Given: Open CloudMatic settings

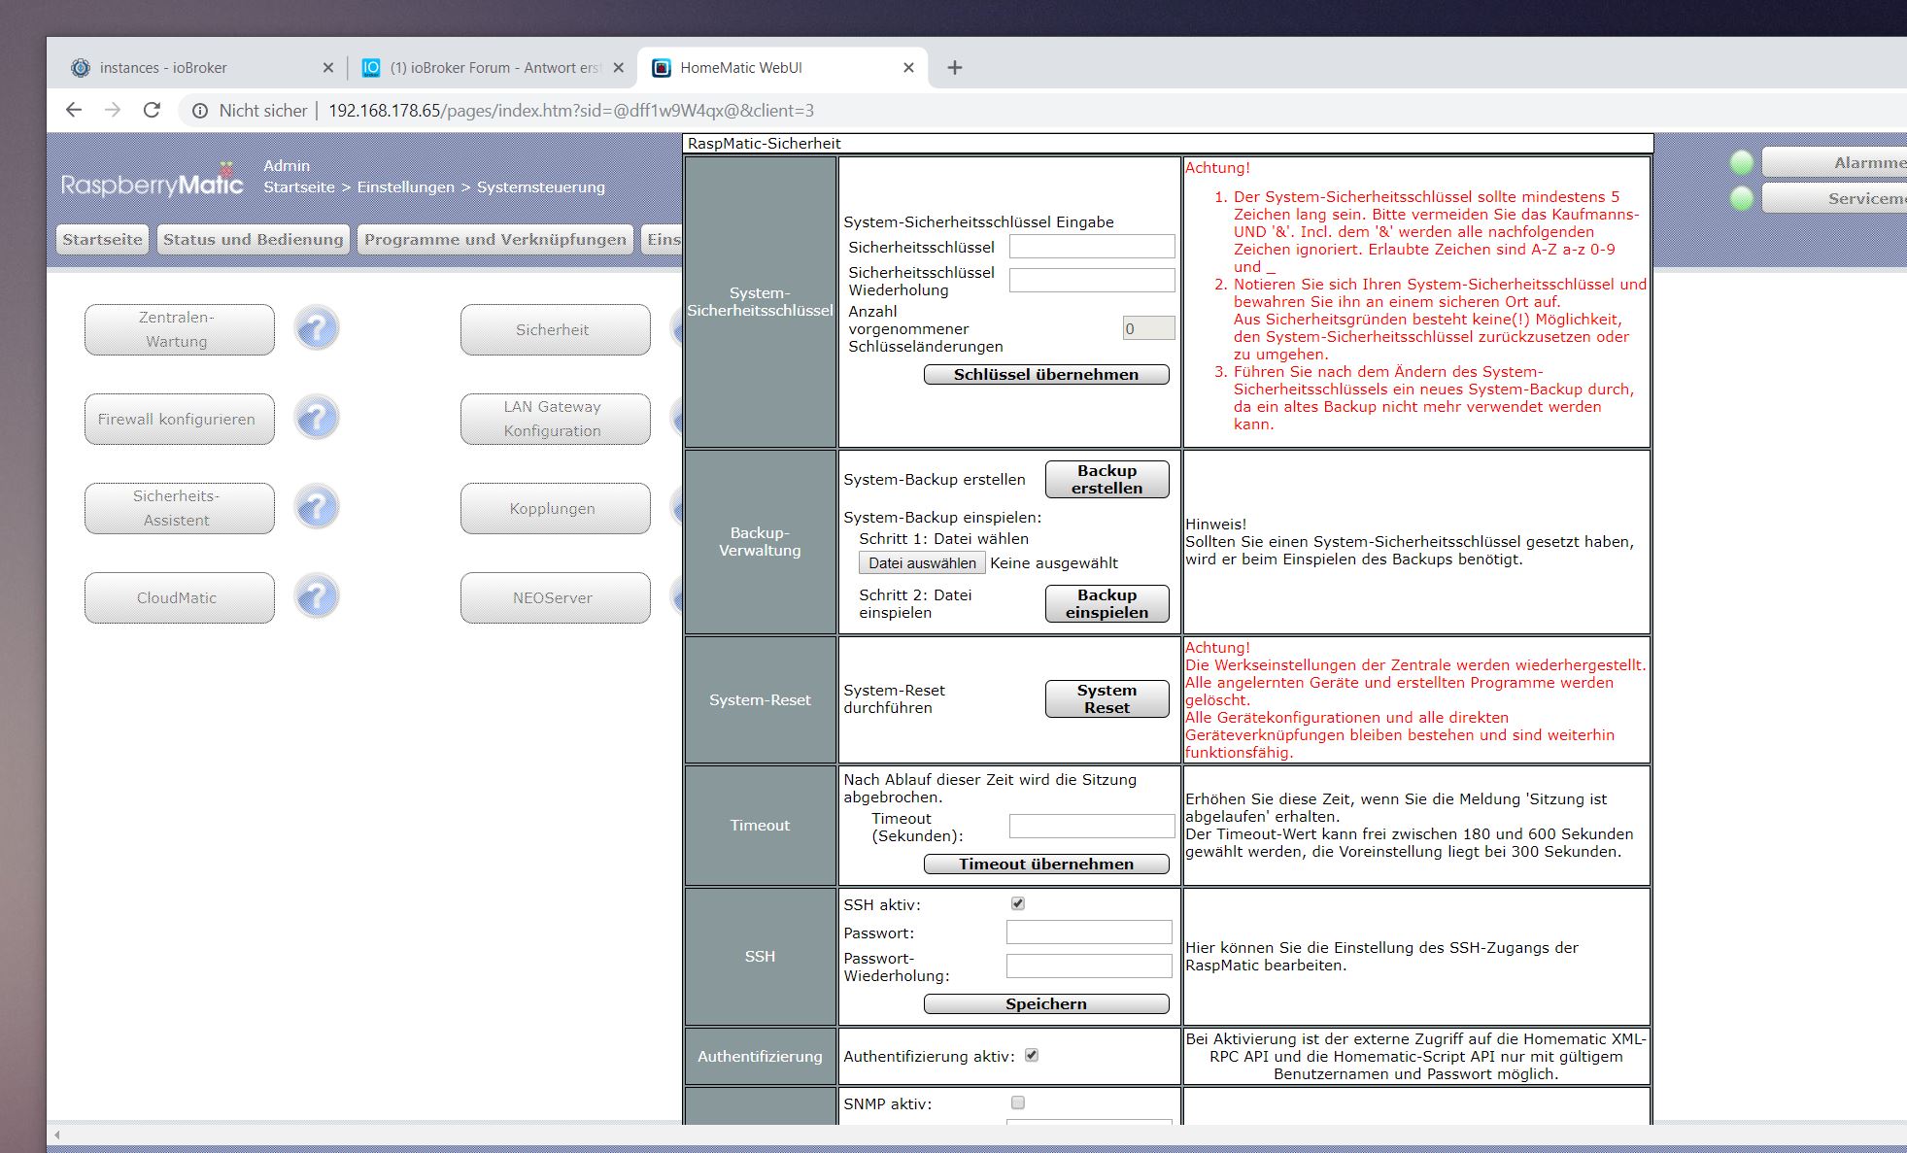Looking at the screenshot, I should pos(179,597).
